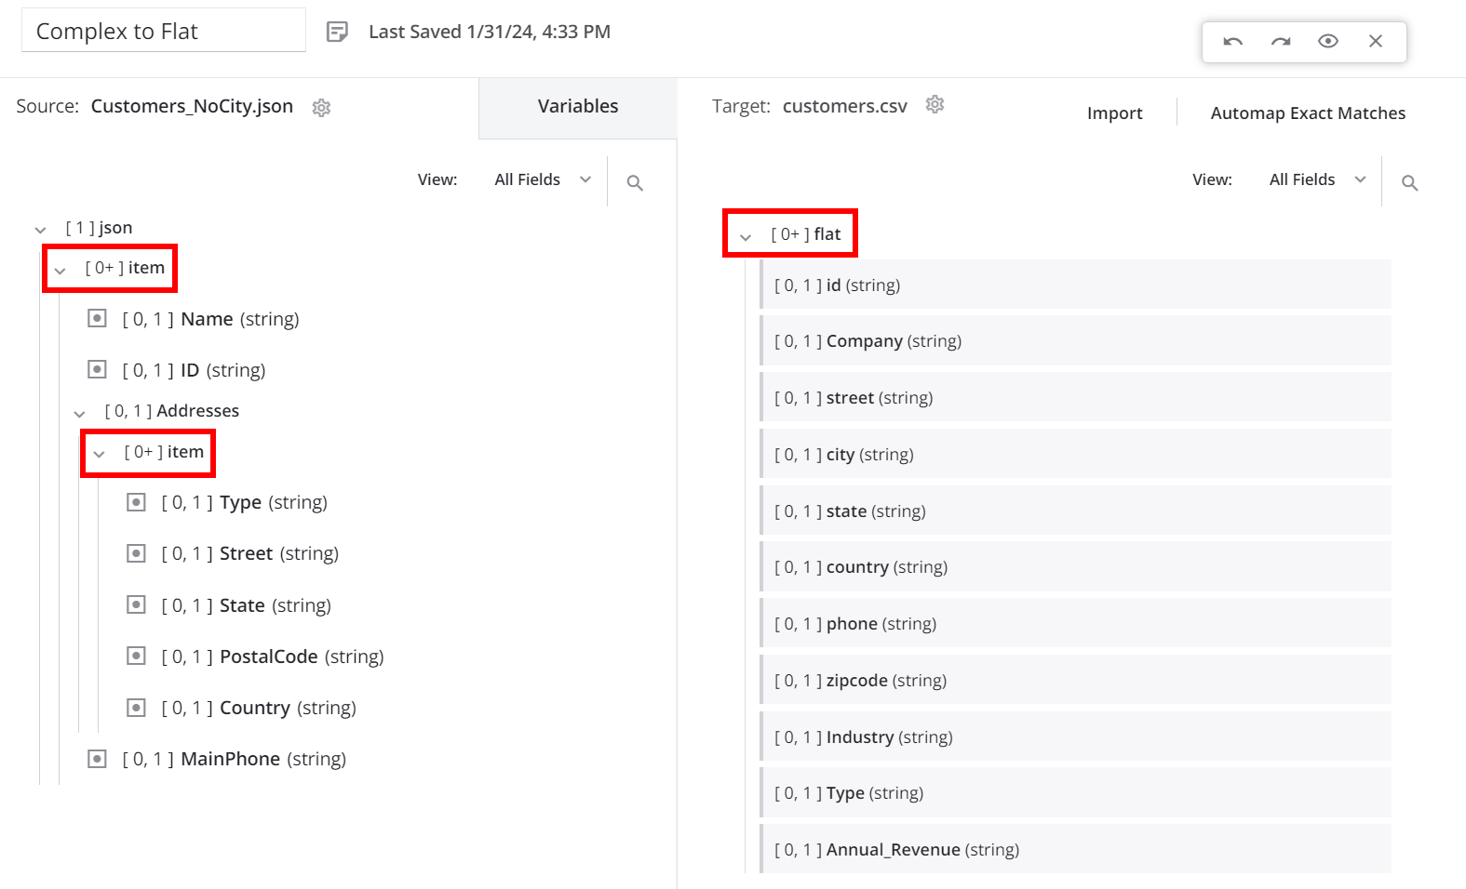Collapse the root json node
The height and width of the screenshot is (889, 1466).
(x=40, y=230)
